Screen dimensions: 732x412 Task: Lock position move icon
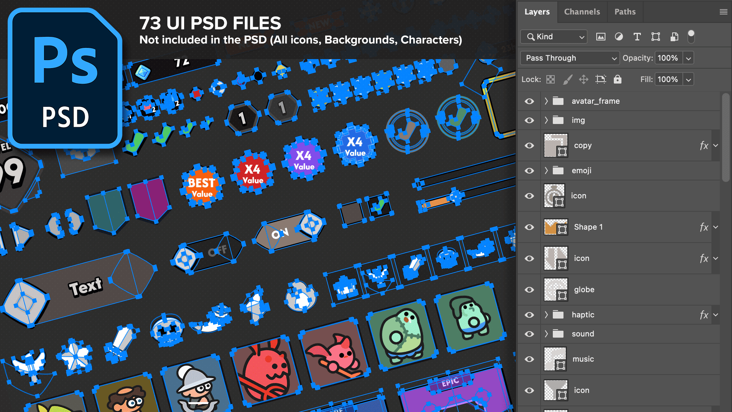584,79
